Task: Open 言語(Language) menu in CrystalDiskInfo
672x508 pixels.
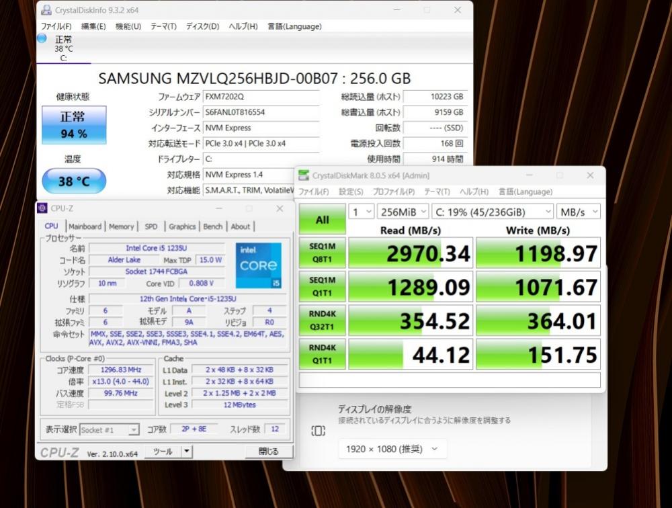Action: tap(294, 26)
